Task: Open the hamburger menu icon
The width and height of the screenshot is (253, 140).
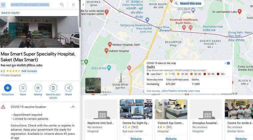Action: click(x=3, y=5)
